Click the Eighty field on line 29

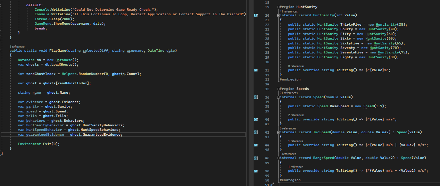(x=347, y=57)
